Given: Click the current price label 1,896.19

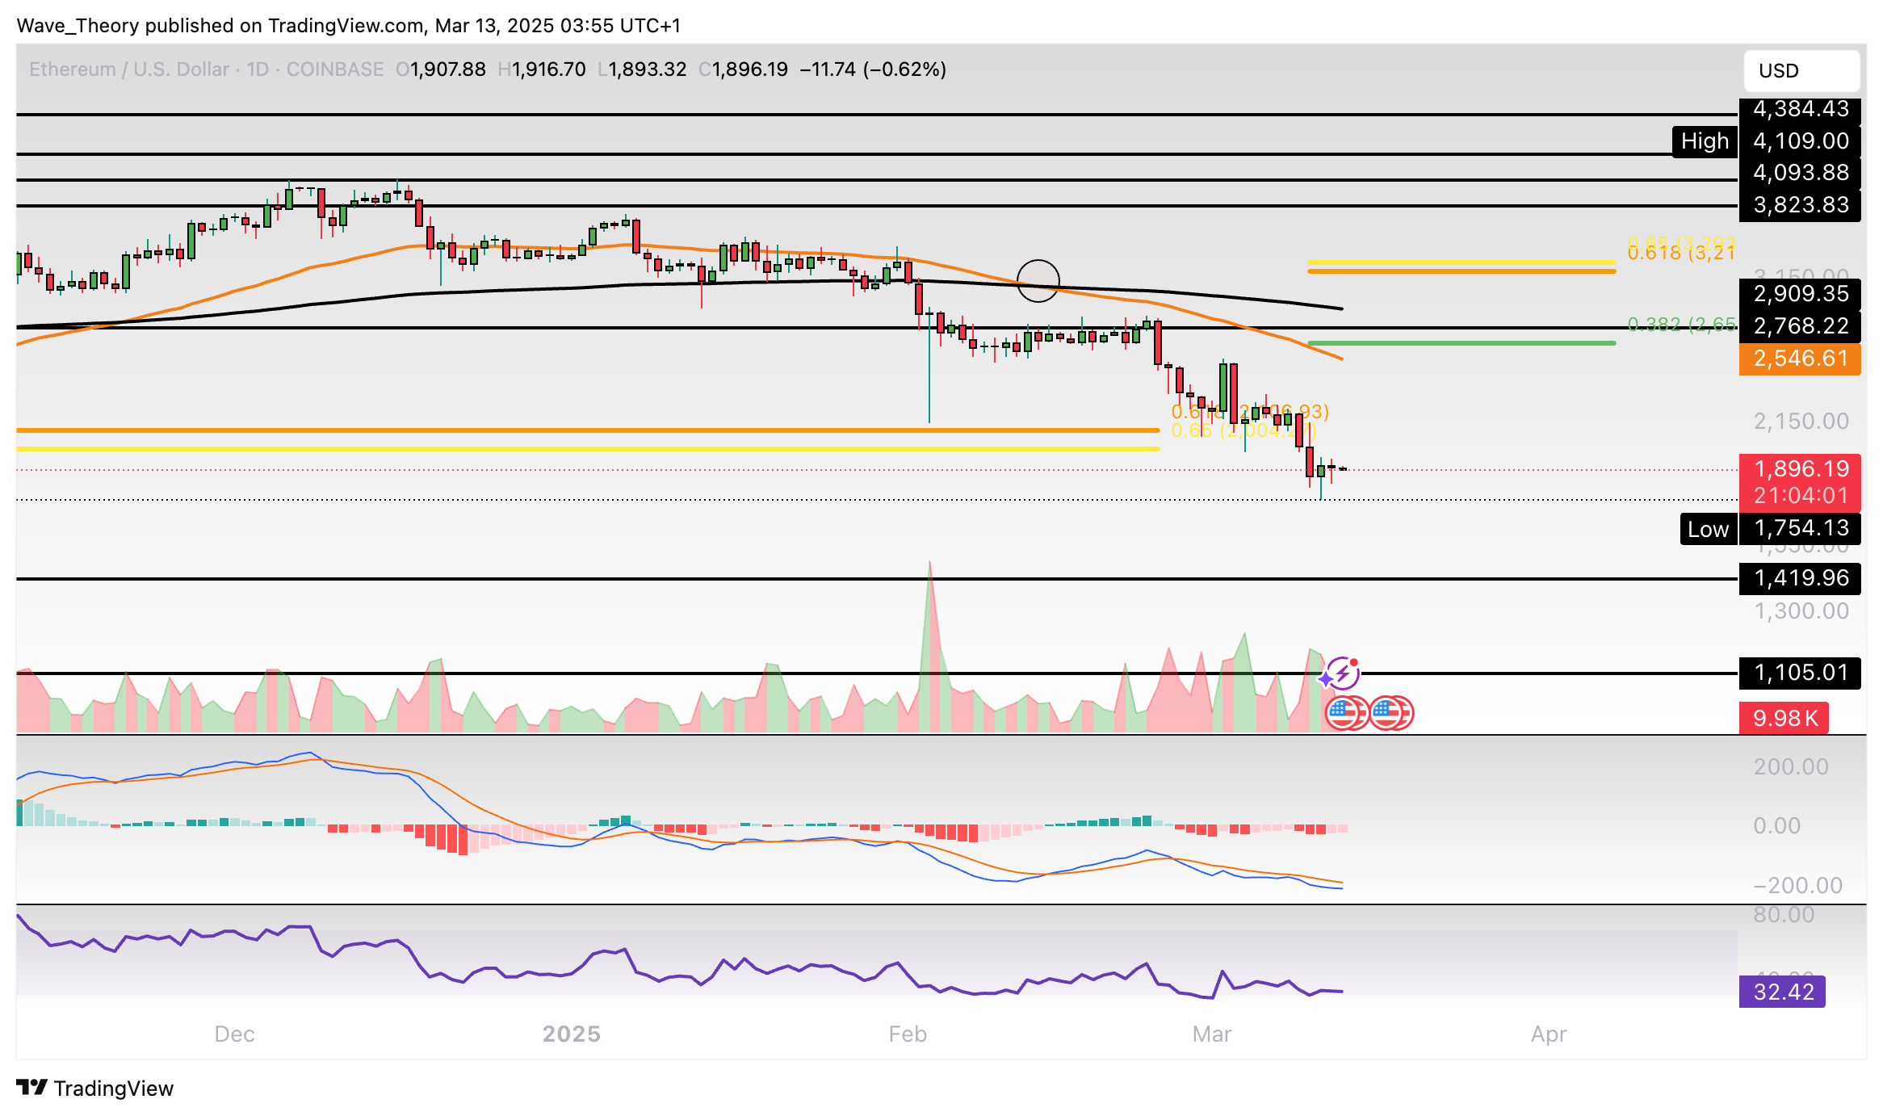Looking at the screenshot, I should point(1800,469).
